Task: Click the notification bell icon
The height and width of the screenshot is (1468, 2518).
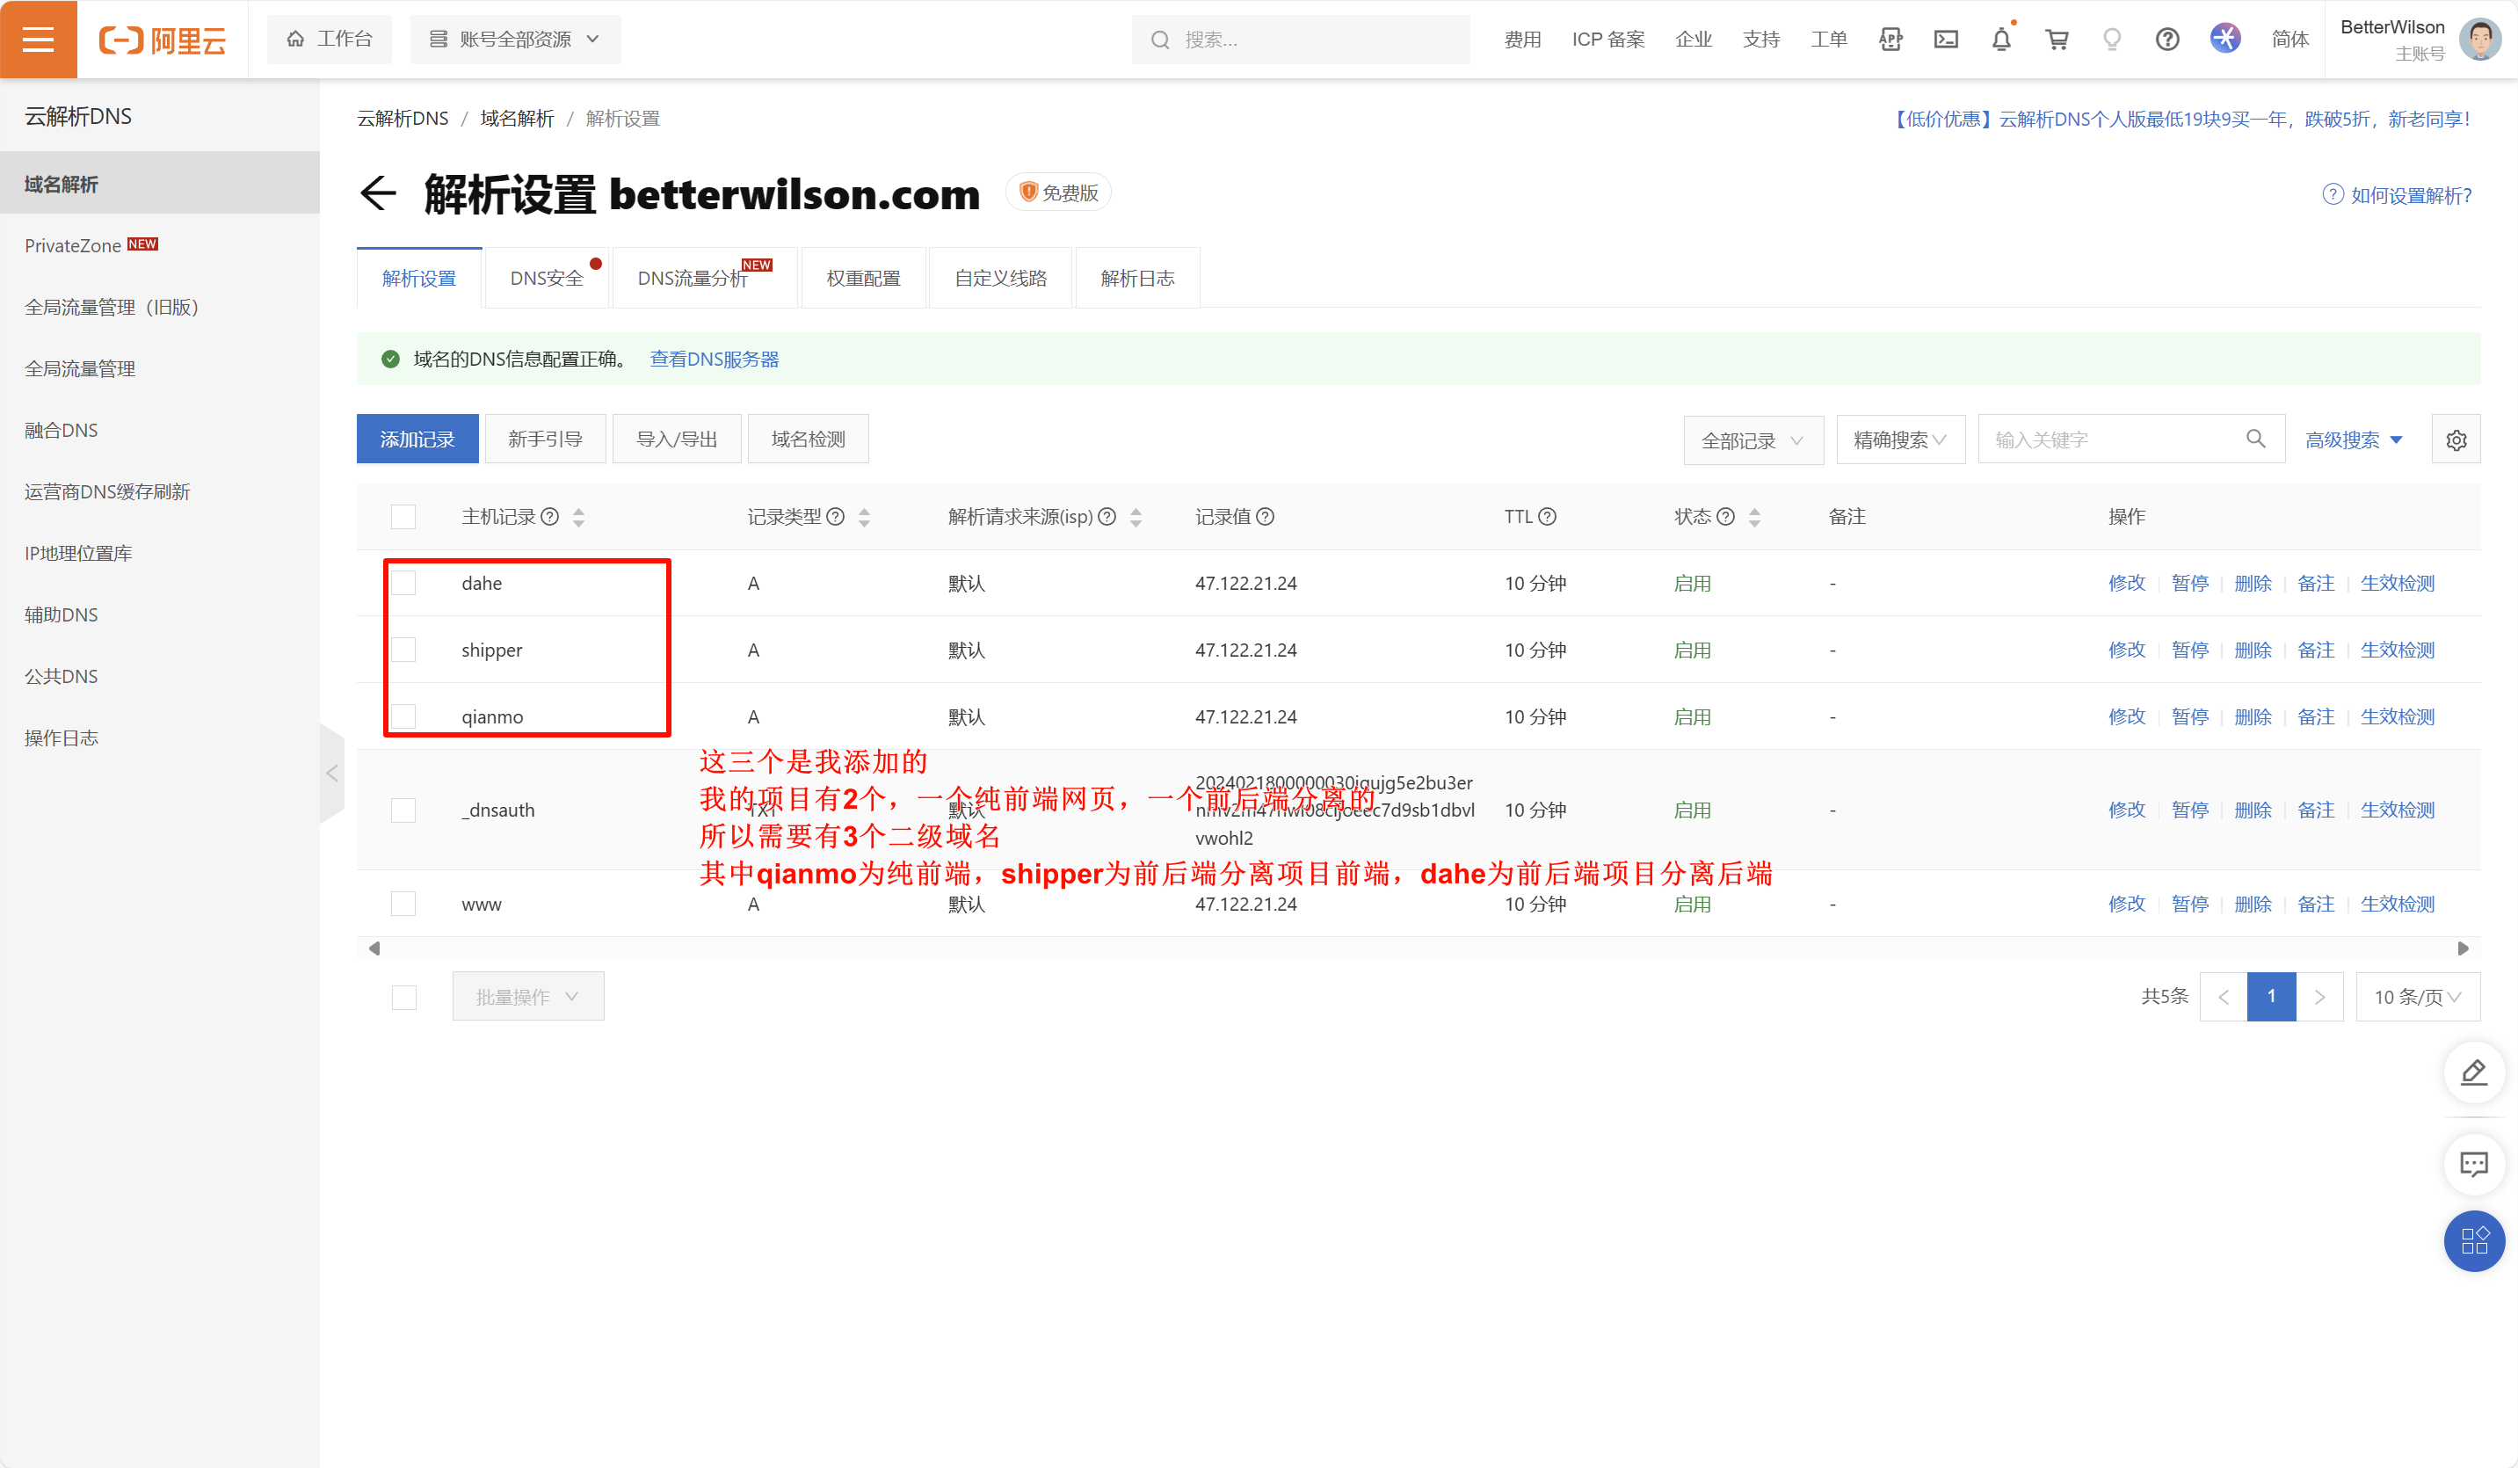Action: pos(2000,40)
